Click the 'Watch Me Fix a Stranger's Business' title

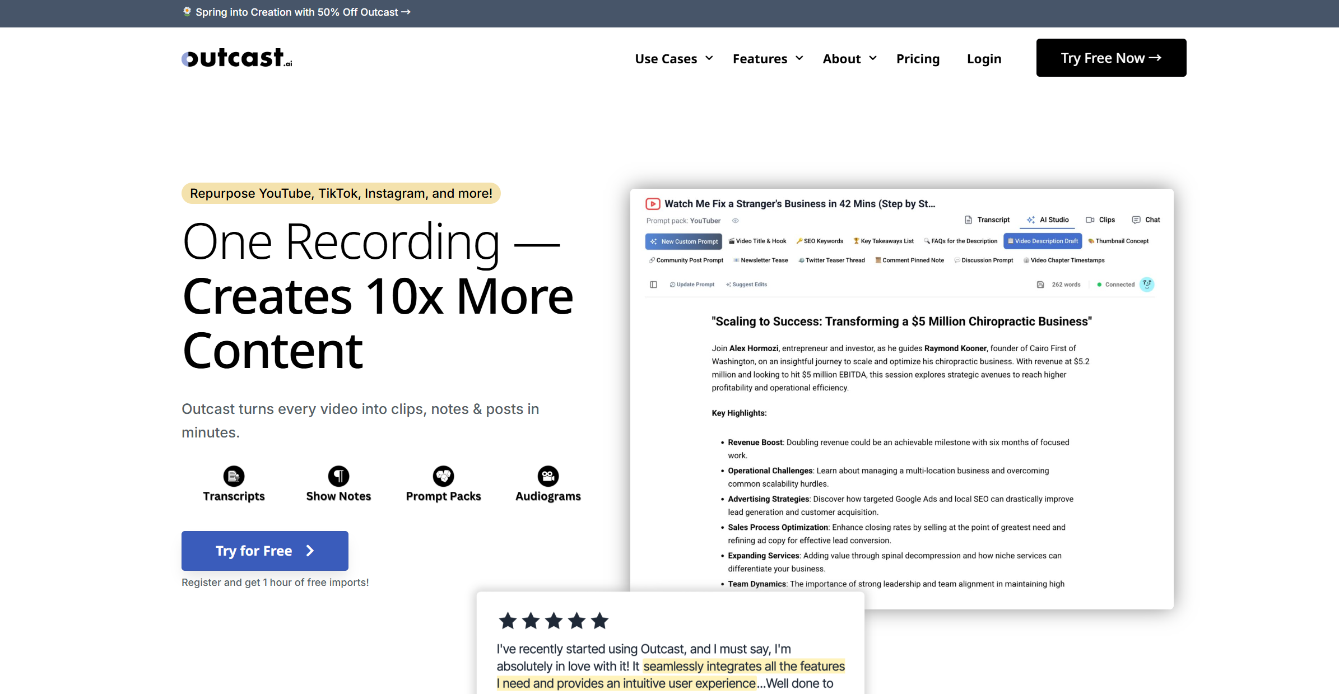[x=800, y=204]
